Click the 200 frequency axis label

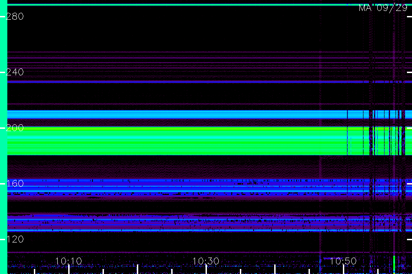point(15,128)
